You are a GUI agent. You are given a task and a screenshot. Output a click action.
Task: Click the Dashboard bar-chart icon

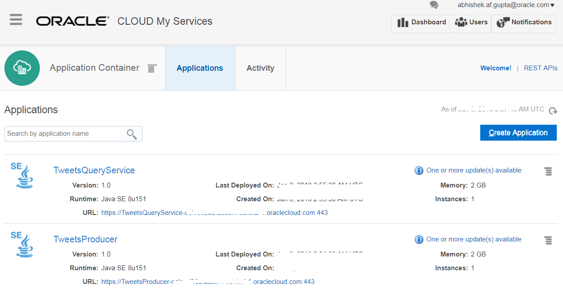point(403,22)
